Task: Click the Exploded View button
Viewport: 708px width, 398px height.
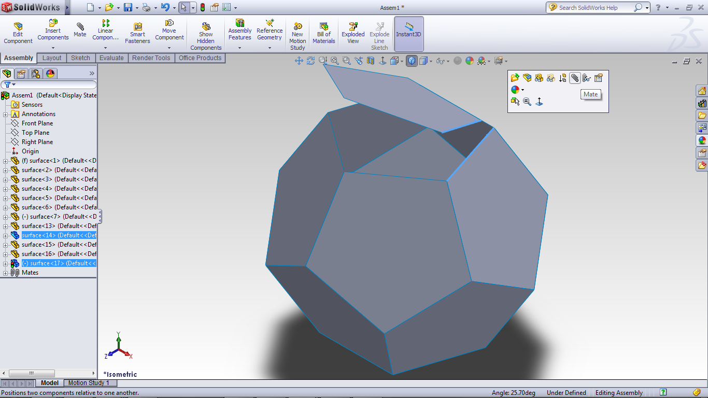Action: pos(353,33)
